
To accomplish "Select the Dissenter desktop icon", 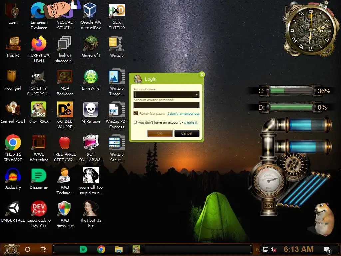I will tap(39, 179).
